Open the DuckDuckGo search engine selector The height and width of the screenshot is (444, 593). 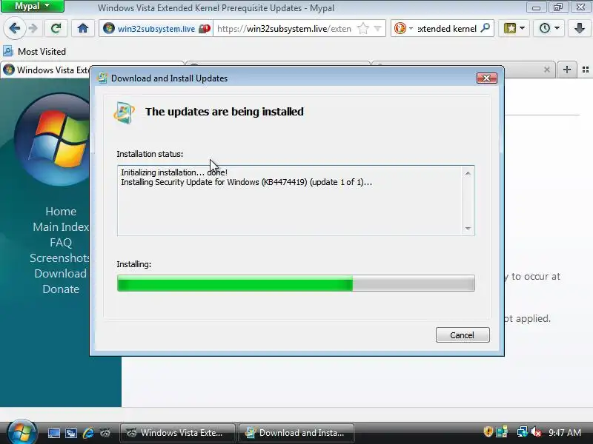coord(403,28)
